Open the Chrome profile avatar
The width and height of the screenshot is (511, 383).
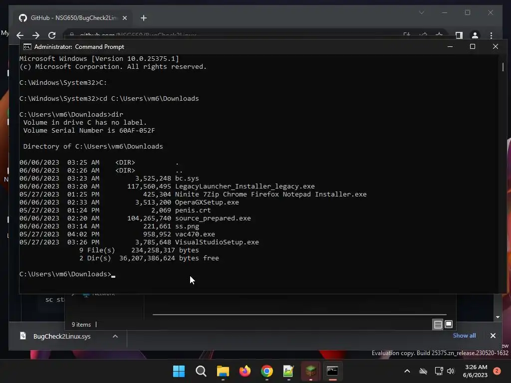[475, 35]
